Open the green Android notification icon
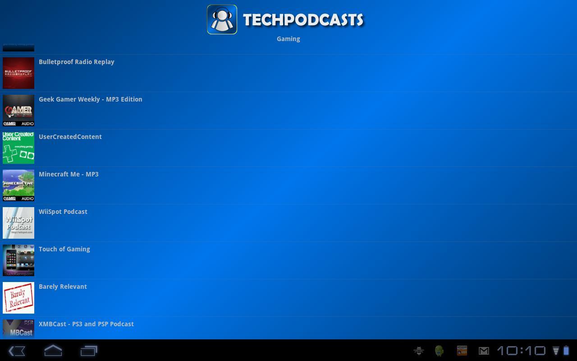Image resolution: width=577 pixels, height=361 pixels. coord(439,351)
